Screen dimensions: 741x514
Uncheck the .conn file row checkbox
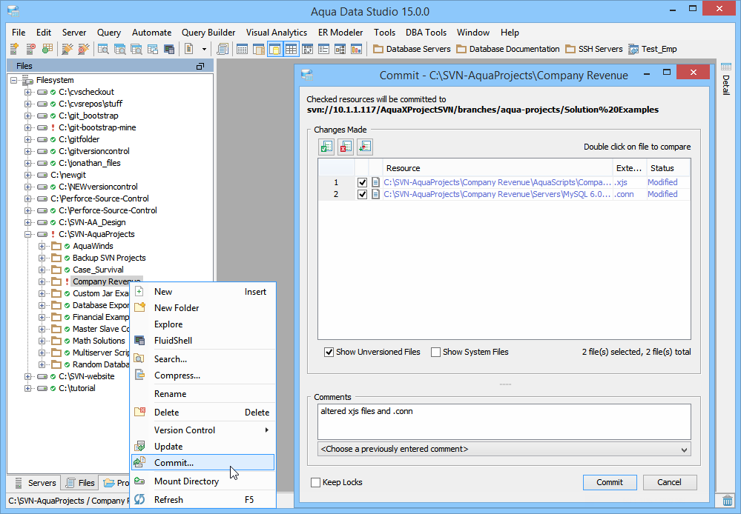pos(362,194)
